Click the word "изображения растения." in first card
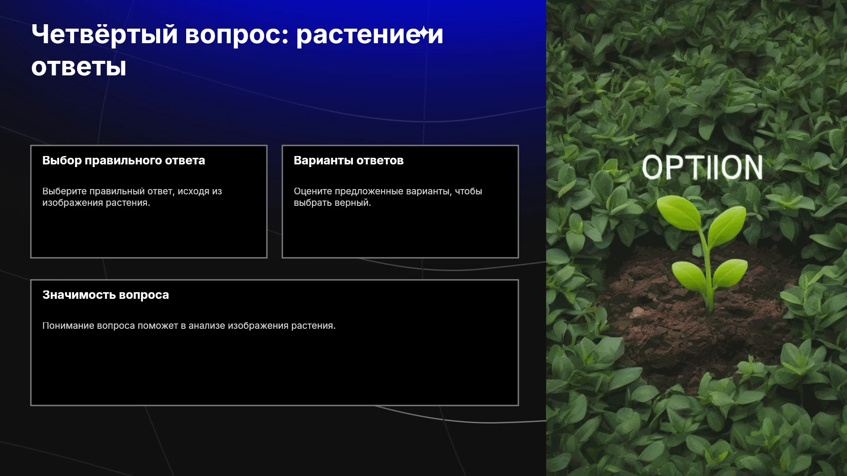 tap(96, 203)
